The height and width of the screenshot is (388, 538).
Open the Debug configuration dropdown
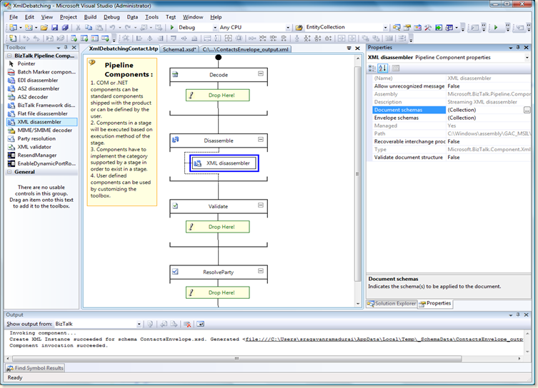[x=214, y=27]
